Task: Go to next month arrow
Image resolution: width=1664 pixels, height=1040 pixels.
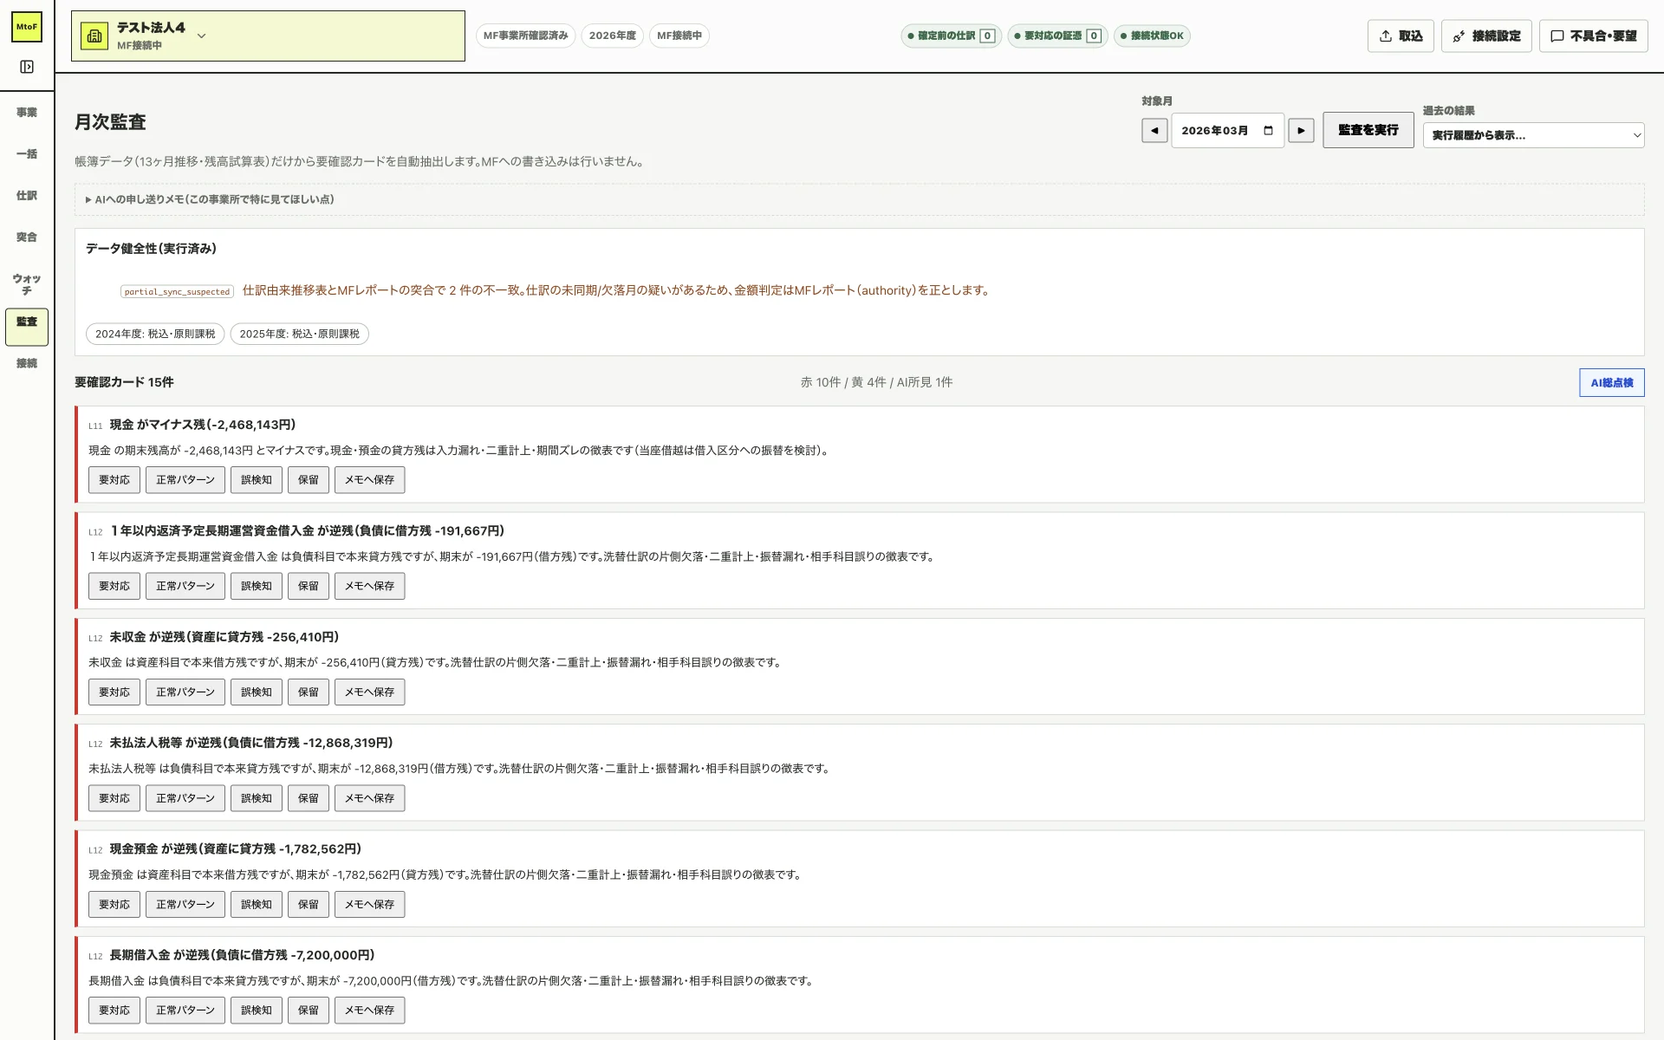Action: (x=1301, y=131)
